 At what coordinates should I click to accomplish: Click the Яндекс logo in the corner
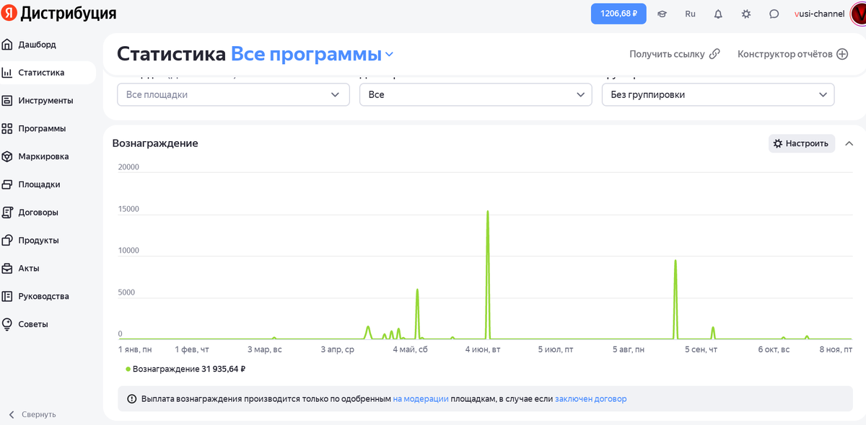(x=9, y=13)
